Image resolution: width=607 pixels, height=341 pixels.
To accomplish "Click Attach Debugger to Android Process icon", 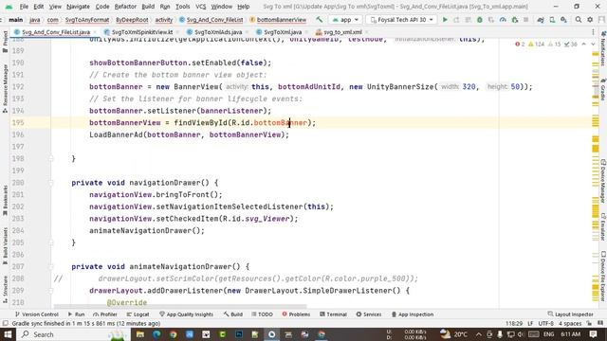I will pyautogui.click(x=514, y=19).
